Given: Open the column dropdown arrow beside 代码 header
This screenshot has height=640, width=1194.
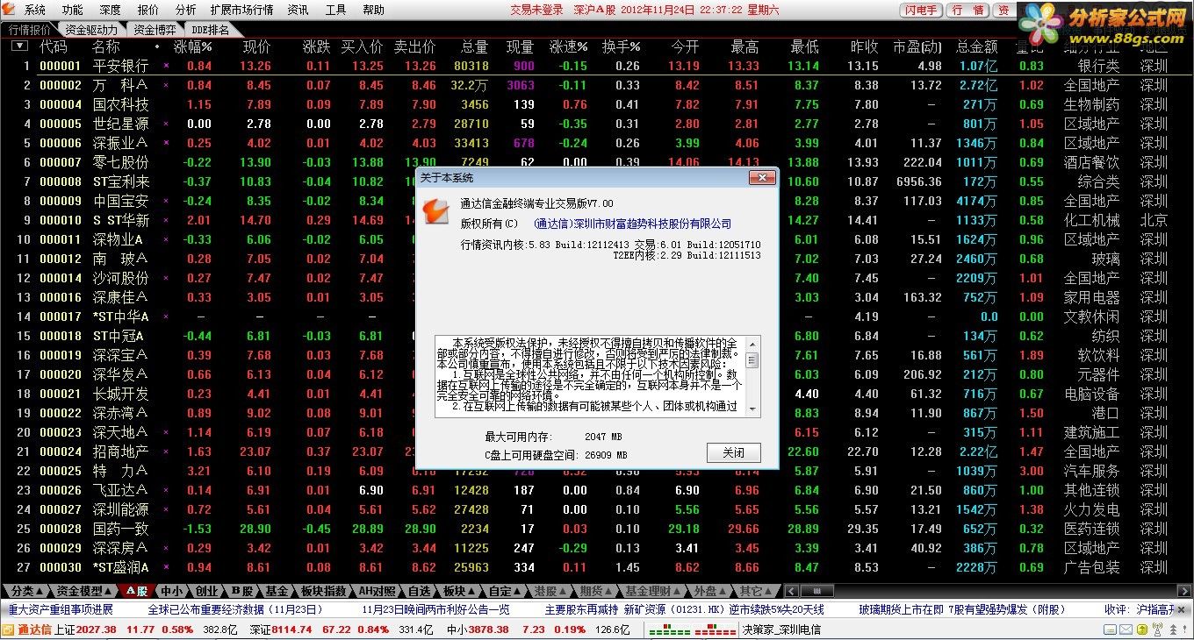Looking at the screenshot, I should (19, 46).
